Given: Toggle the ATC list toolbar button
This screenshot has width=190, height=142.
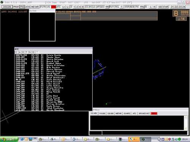Looking at the screenshot, I should pyautogui.click(x=59, y=7).
